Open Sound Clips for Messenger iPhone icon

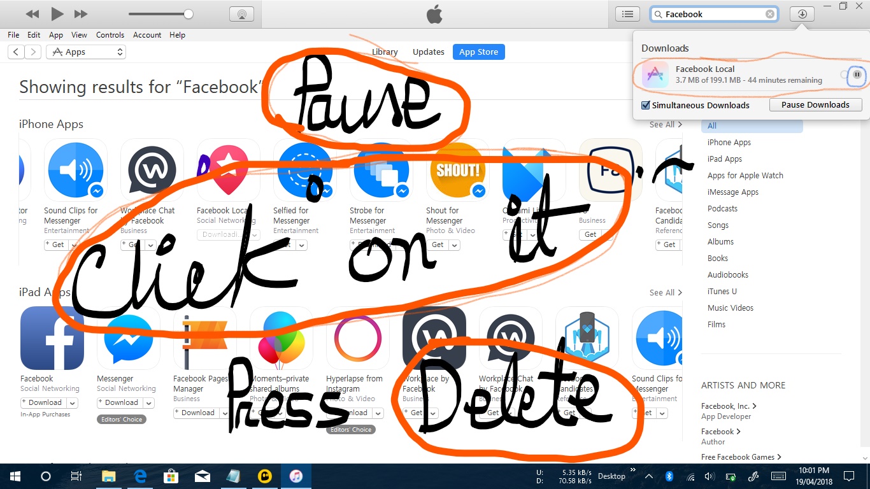(76, 170)
